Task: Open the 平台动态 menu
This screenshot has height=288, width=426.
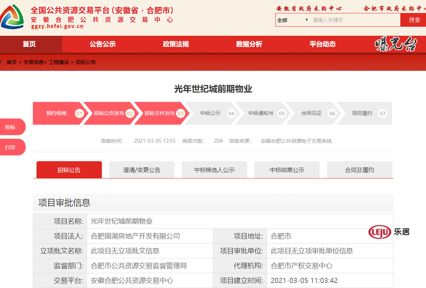Action: pyautogui.click(x=323, y=44)
